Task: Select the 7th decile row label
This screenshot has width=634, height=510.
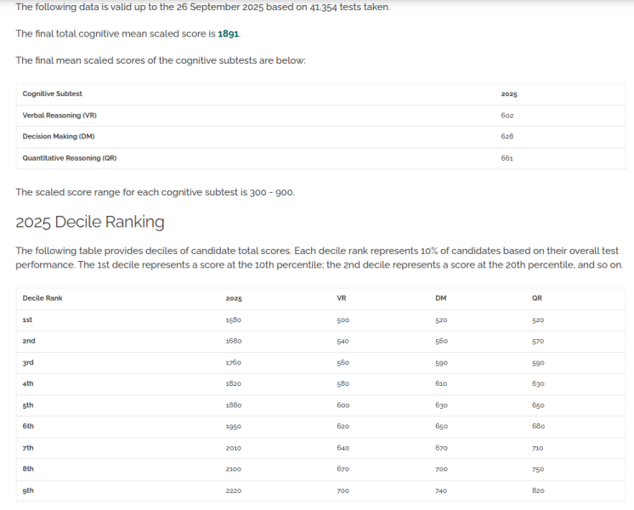Action: coord(28,448)
